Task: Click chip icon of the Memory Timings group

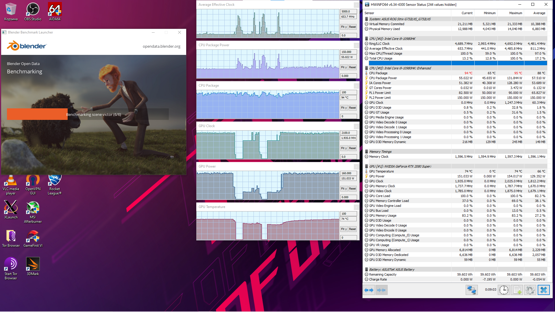Action: click(x=367, y=152)
